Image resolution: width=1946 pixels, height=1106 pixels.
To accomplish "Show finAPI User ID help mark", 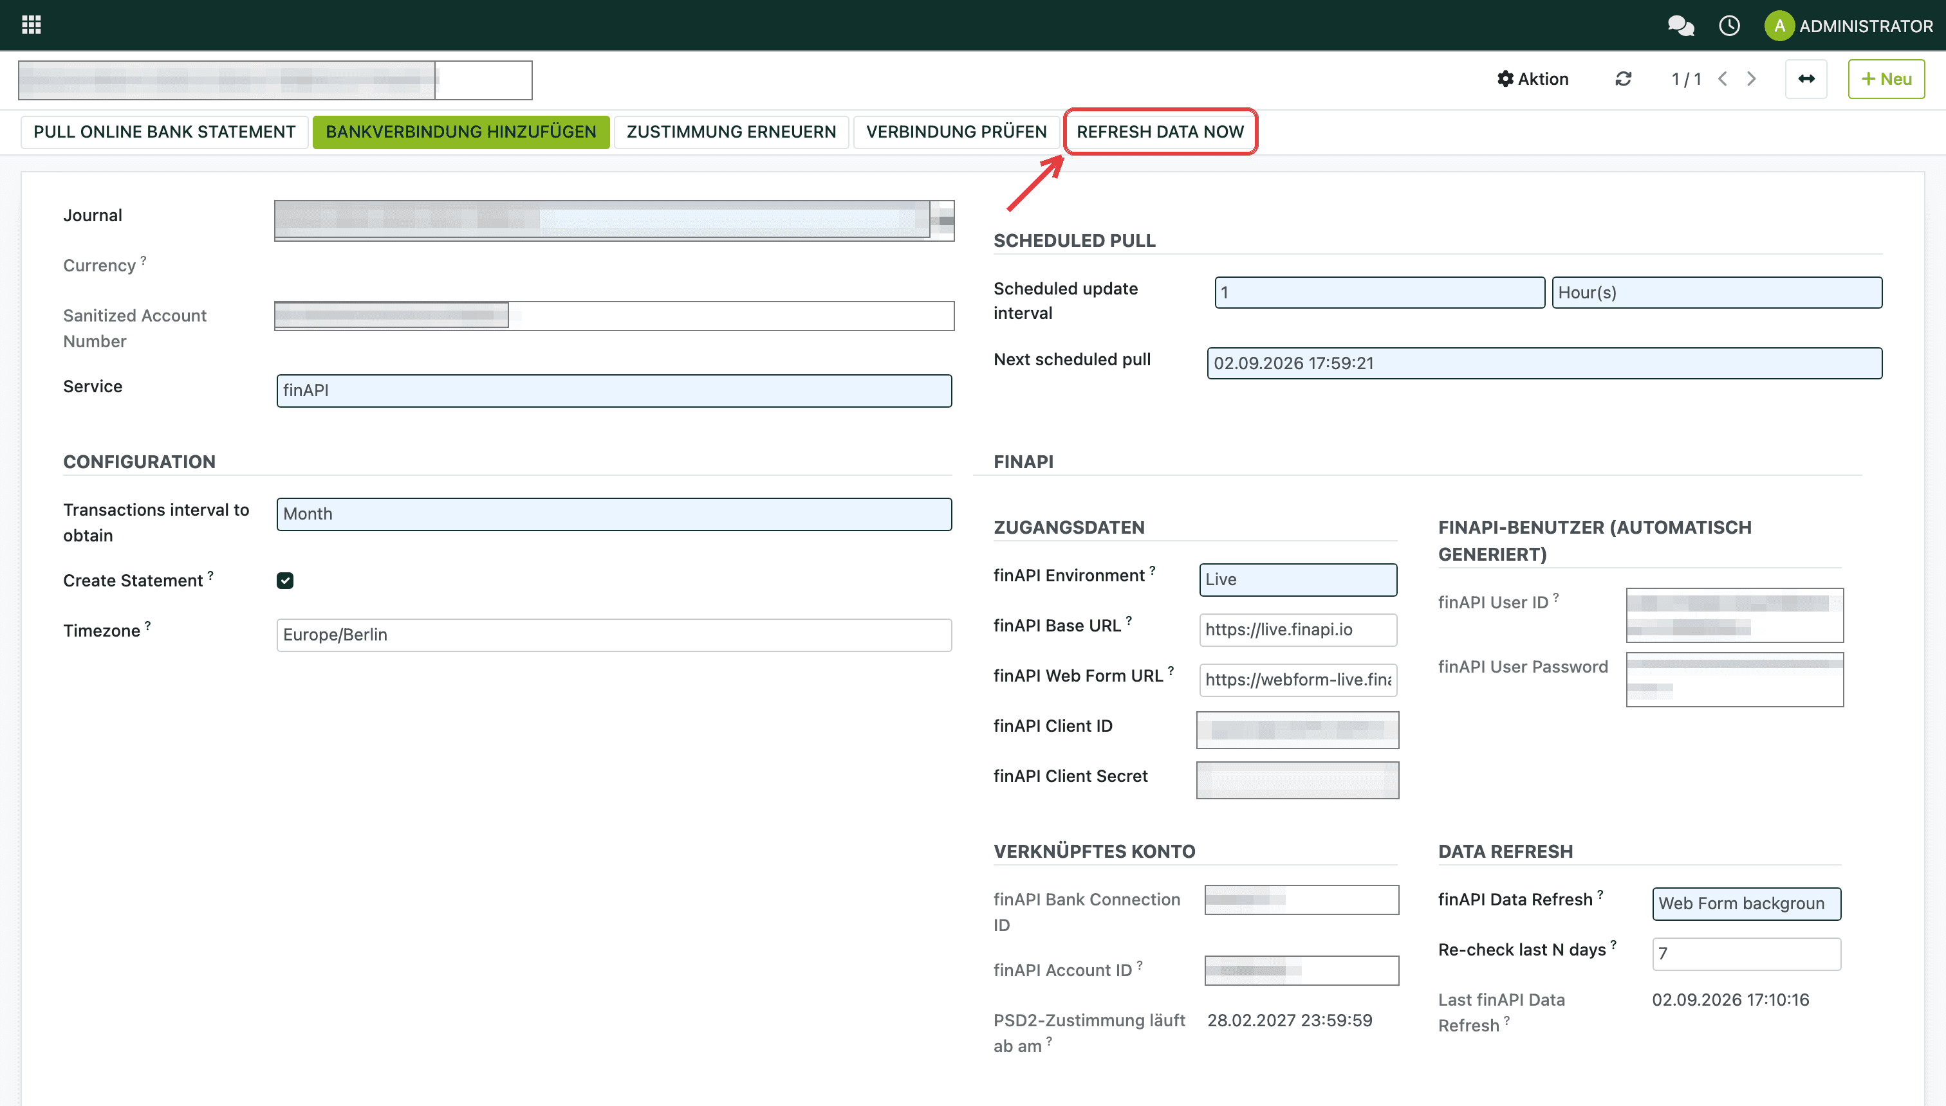I will [x=1556, y=597].
